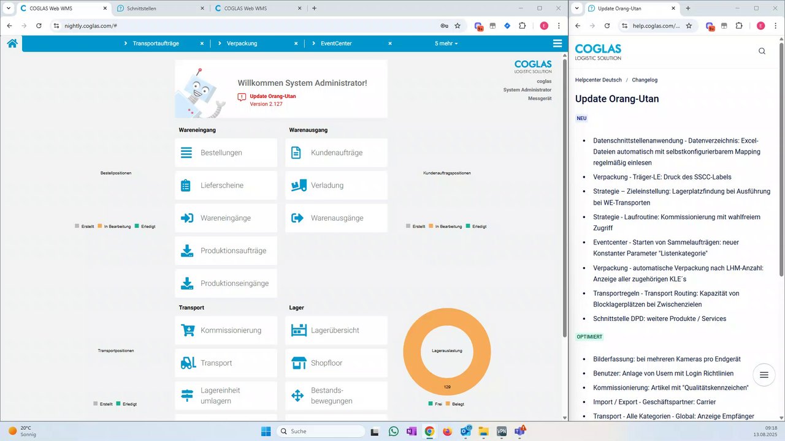Open Extensions puzzle icon in left browser
Image resolution: width=785 pixels, height=441 pixels.
click(522, 26)
